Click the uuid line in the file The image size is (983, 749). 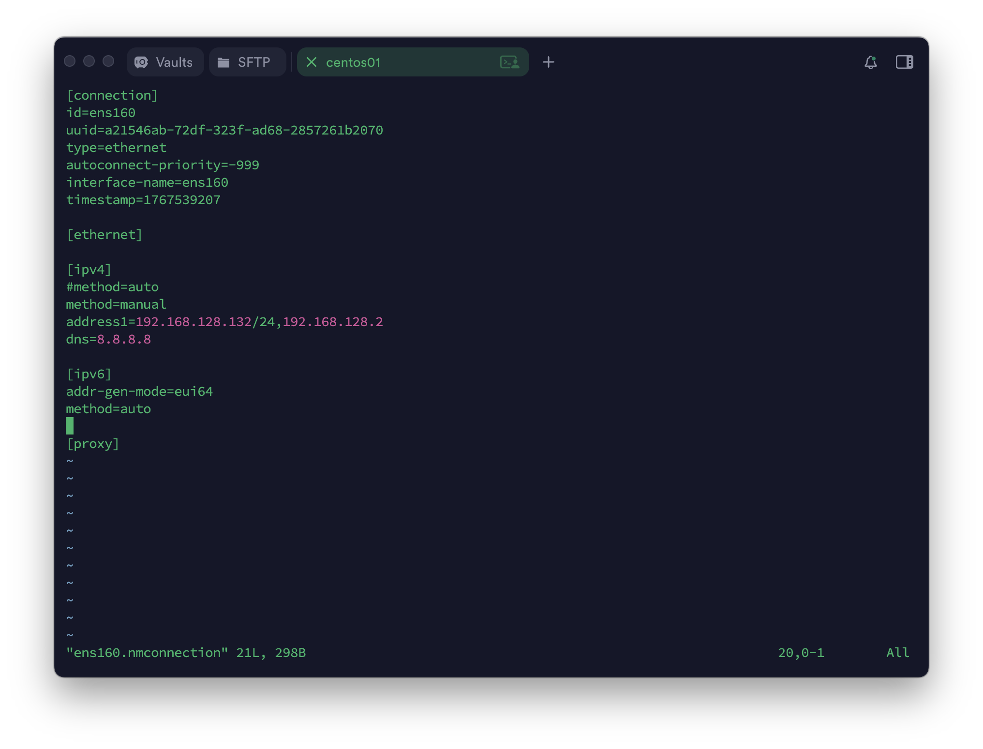click(x=224, y=130)
